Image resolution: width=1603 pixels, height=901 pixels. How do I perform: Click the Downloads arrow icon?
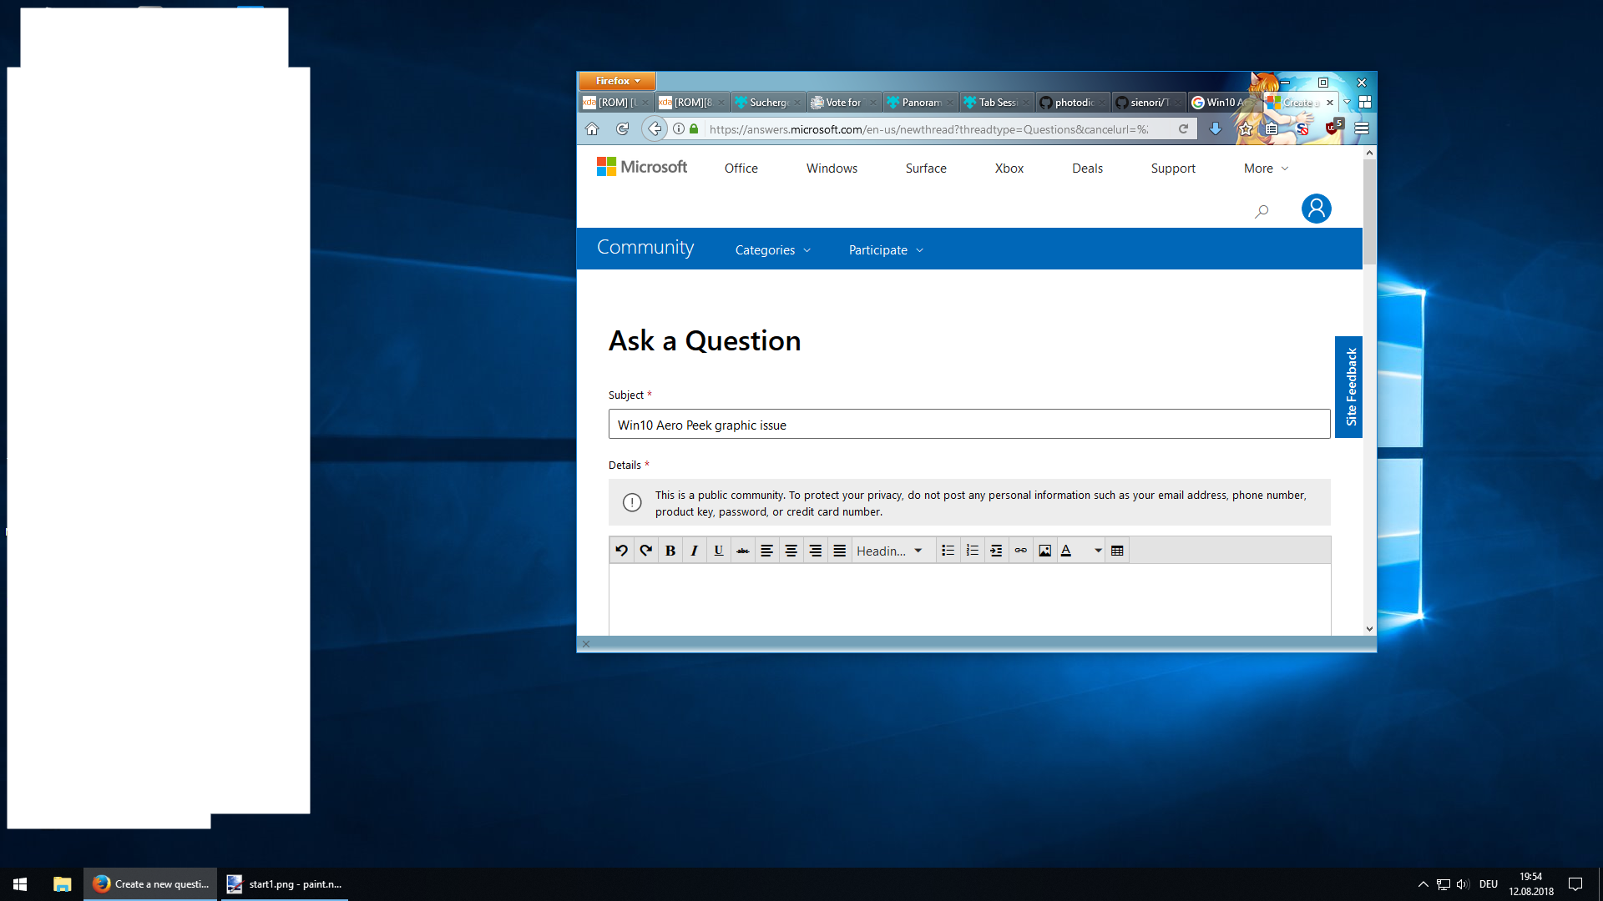[1215, 128]
